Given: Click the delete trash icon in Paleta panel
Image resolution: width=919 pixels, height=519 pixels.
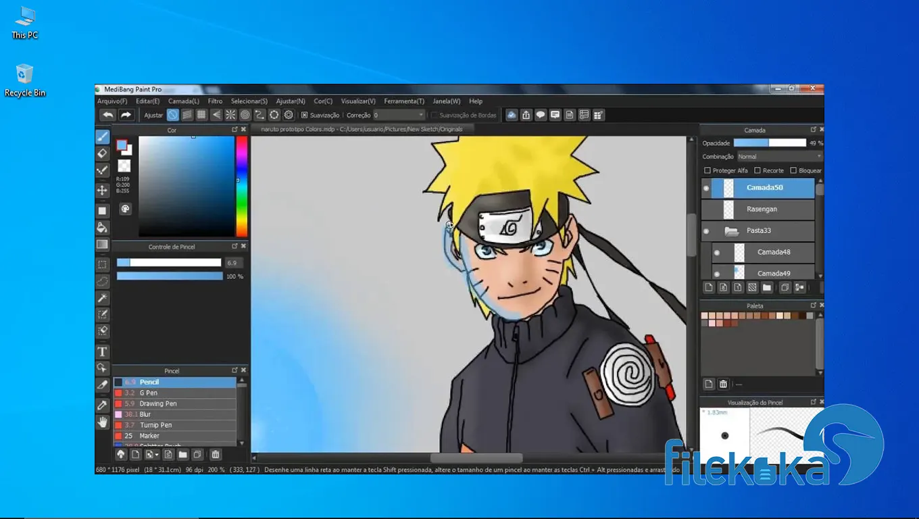Looking at the screenshot, I should (723, 384).
